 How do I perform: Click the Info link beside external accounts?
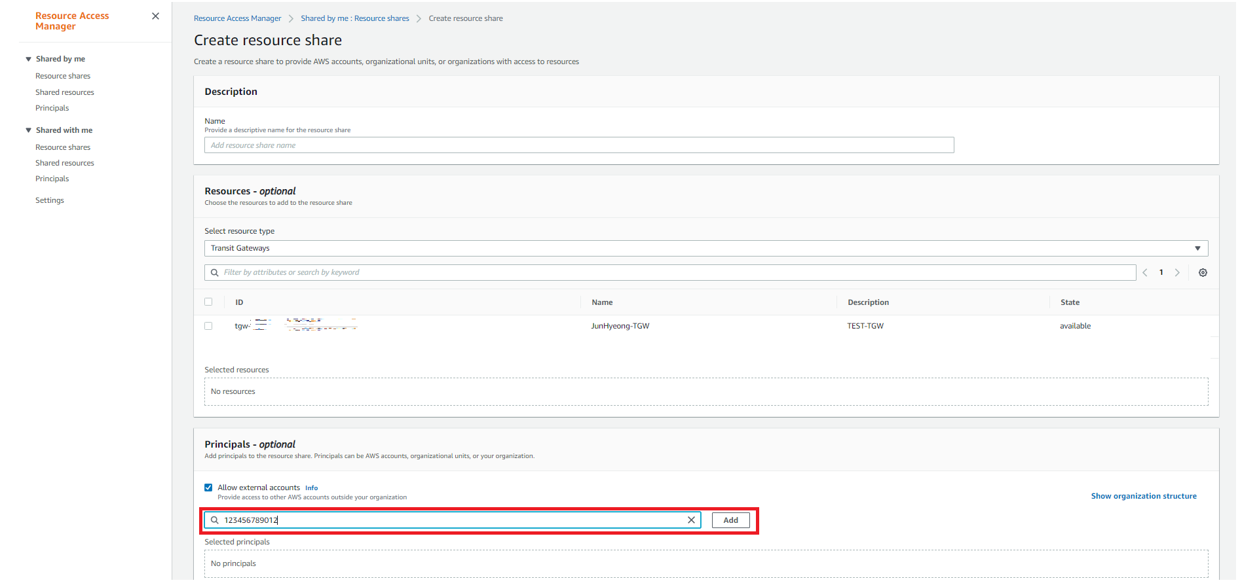311,488
